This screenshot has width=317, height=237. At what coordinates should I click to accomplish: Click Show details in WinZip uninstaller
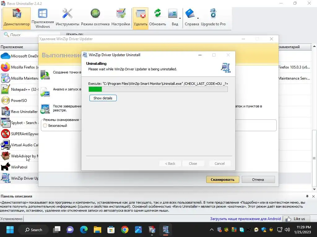click(x=103, y=98)
